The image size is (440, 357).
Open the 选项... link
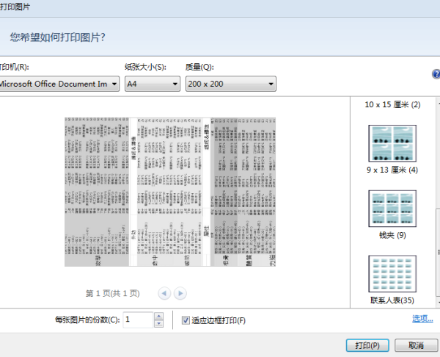click(422, 319)
